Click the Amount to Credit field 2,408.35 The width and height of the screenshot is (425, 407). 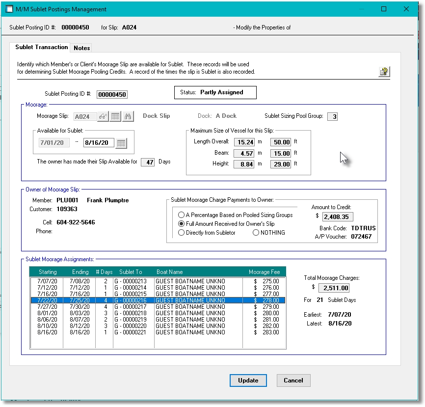[x=339, y=217]
